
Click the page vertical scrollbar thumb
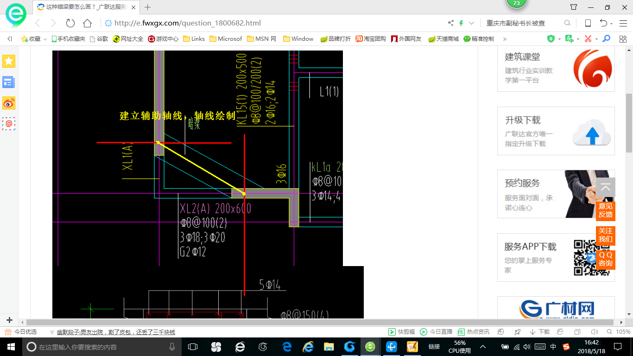[x=629, y=122]
